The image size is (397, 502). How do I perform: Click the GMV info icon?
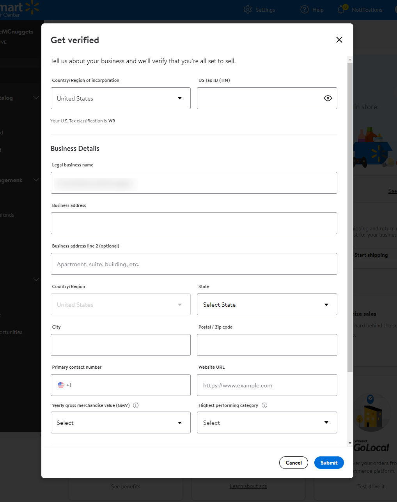136,405
